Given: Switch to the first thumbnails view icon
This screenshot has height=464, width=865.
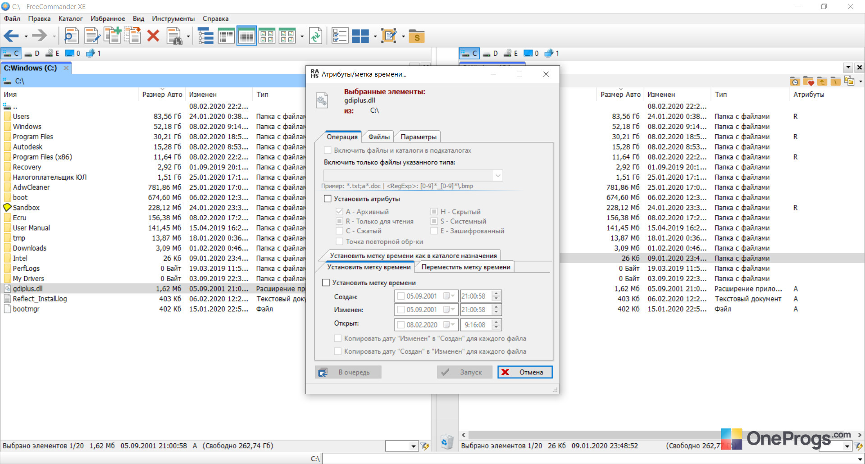Looking at the screenshot, I should point(267,36).
